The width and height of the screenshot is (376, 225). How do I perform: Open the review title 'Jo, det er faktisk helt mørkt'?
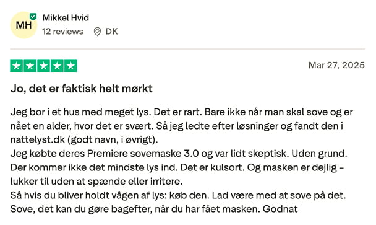[81, 89]
